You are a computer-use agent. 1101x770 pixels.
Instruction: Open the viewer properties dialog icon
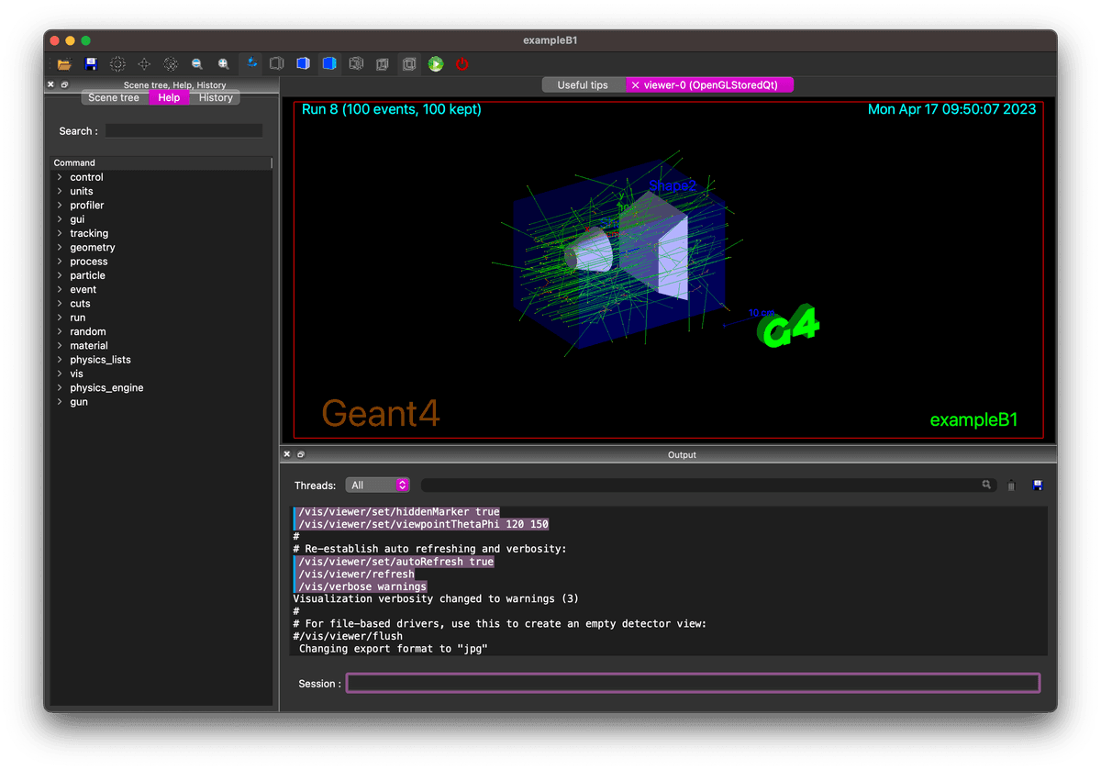point(117,64)
